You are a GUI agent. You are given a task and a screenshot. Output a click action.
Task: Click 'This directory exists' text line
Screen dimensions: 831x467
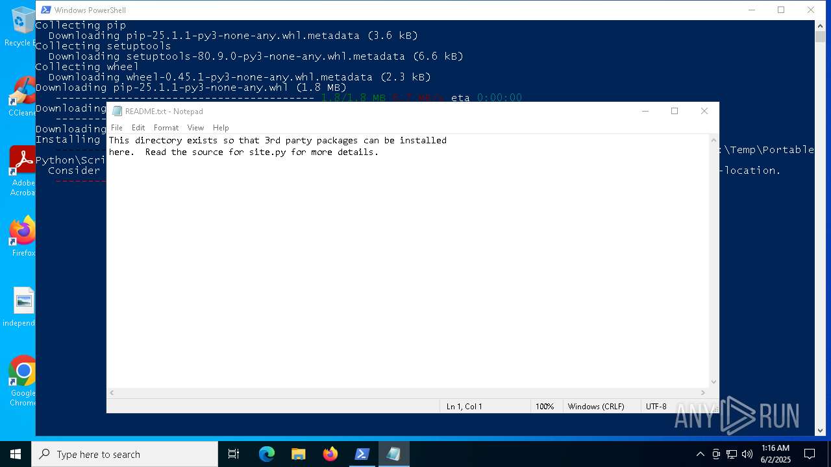tap(278, 140)
